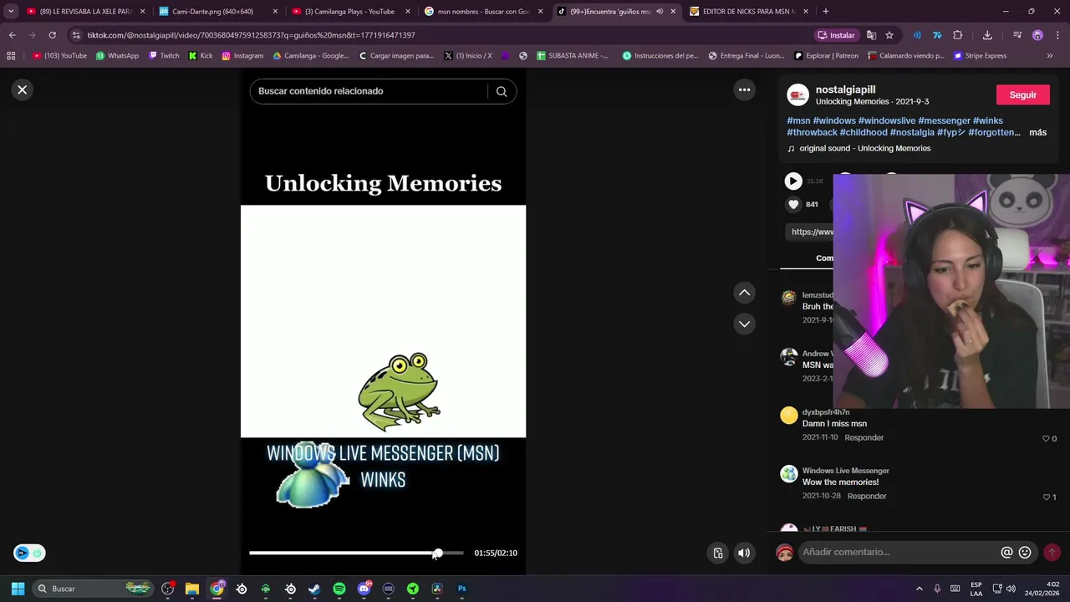Switch to LE REVISABA LA XELE tab
Screen dimensions: 1070x602
[87, 12]
